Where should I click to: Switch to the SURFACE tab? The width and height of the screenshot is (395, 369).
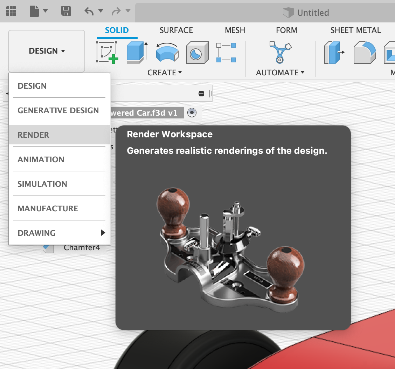coord(176,30)
